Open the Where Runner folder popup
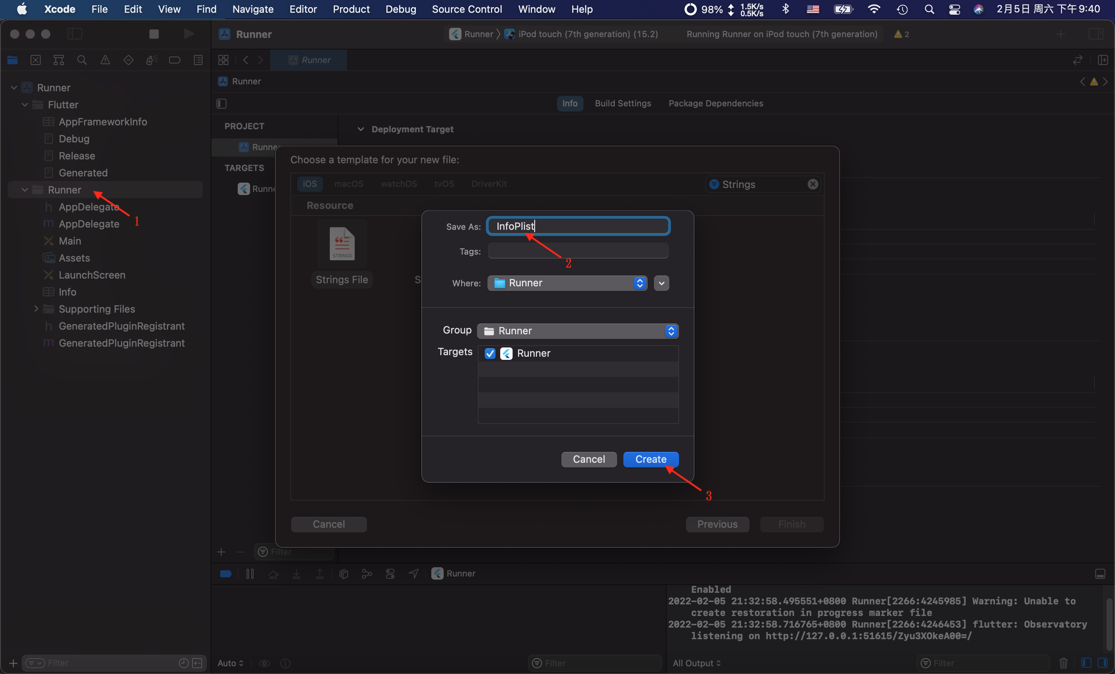This screenshot has height=674, width=1115. [x=567, y=283]
